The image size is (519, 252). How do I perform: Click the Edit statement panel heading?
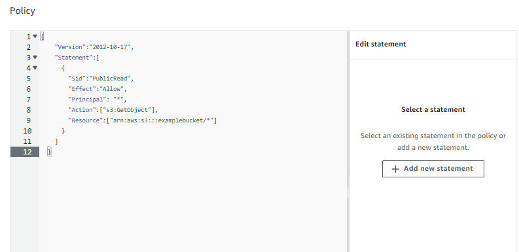[x=381, y=44]
